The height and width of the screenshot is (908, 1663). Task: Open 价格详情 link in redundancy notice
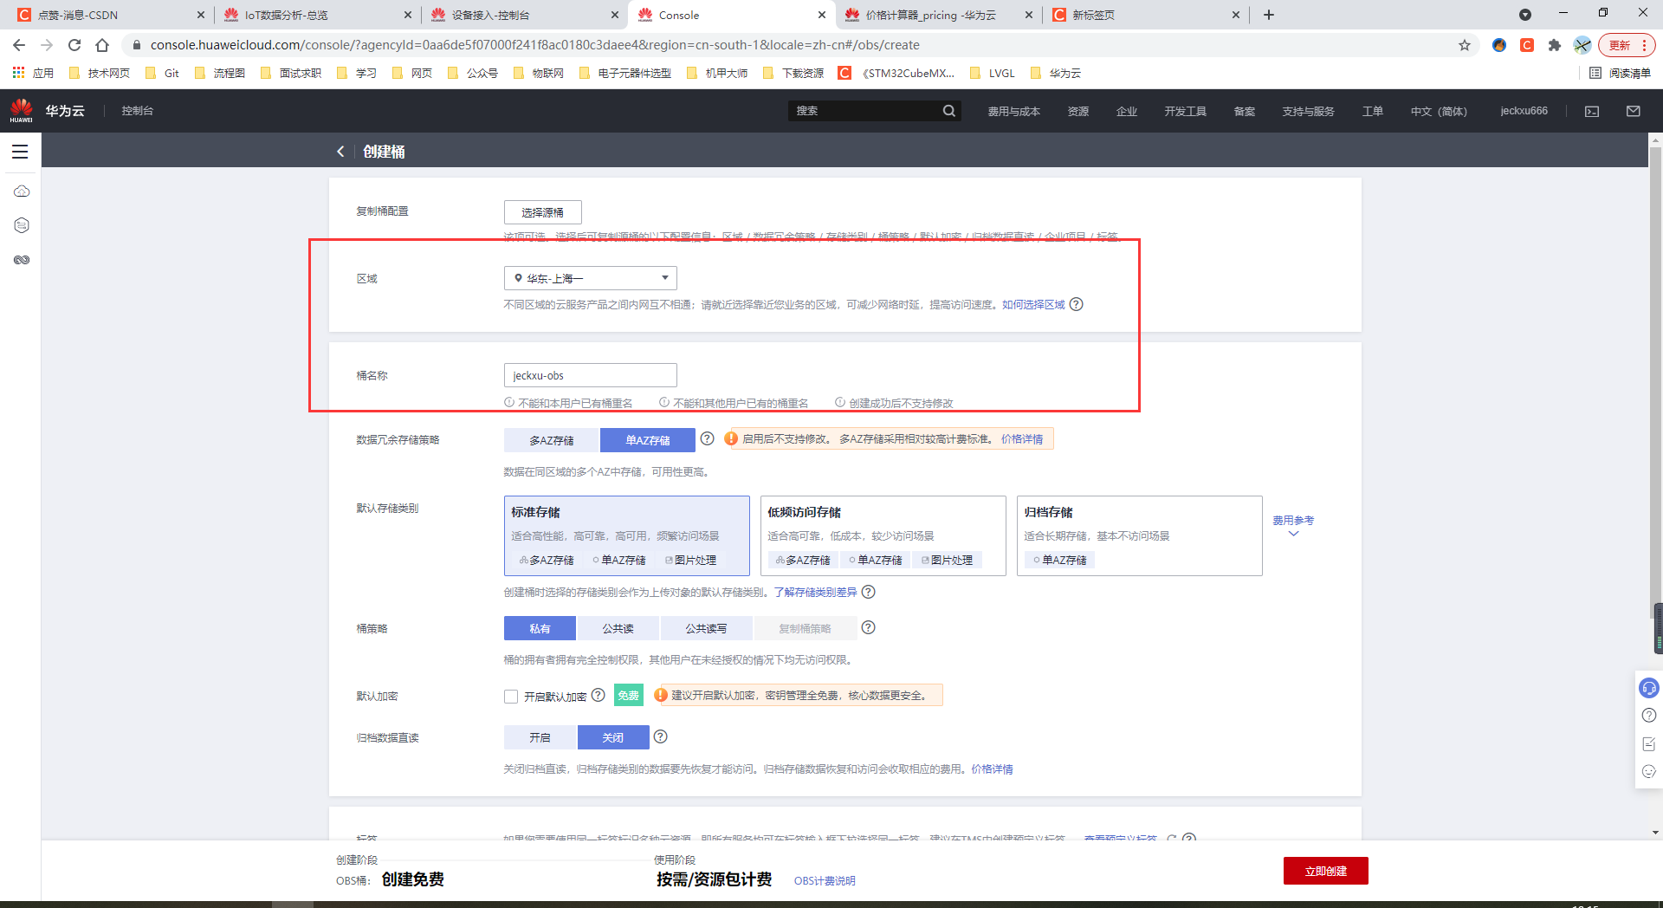click(1022, 439)
